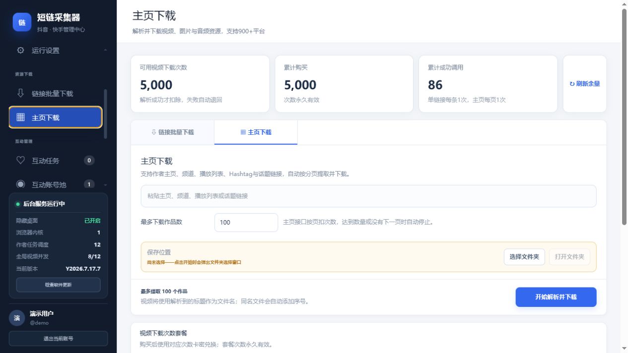Click the 短链采集器 app title
The image size is (628, 353).
59,18
